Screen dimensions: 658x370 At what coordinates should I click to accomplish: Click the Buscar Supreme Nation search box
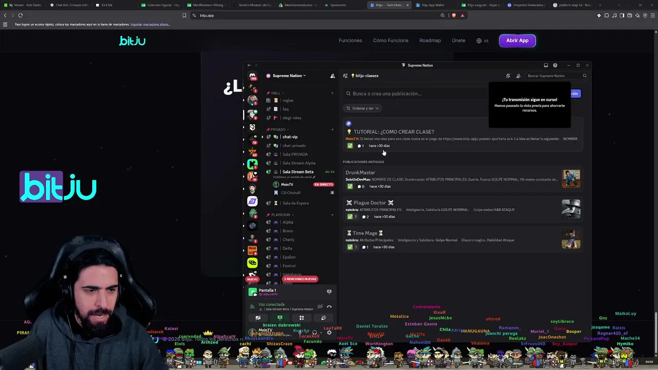[557, 76]
